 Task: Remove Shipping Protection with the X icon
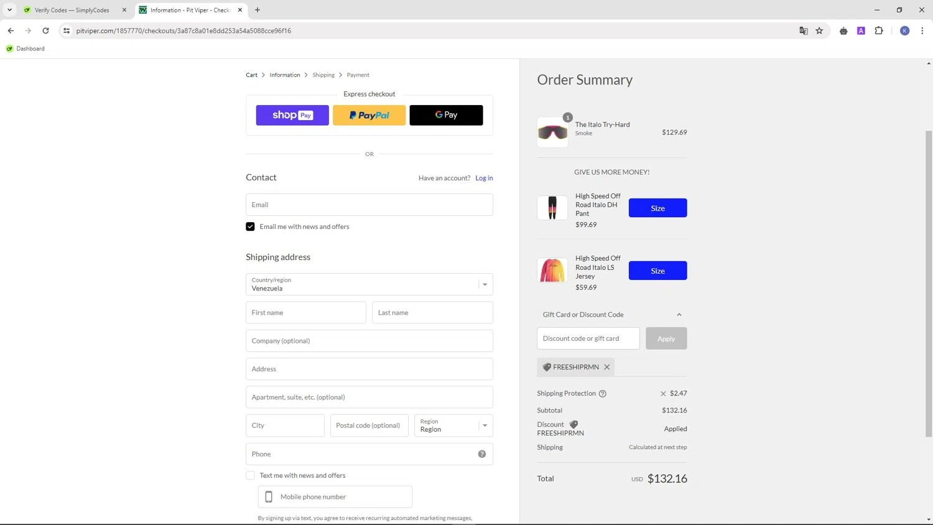click(663, 394)
